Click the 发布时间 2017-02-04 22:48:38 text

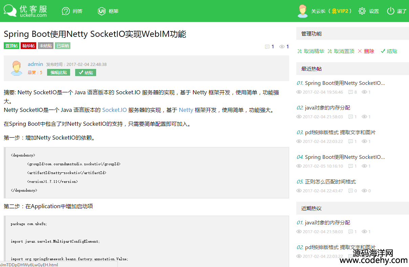tap(76, 65)
